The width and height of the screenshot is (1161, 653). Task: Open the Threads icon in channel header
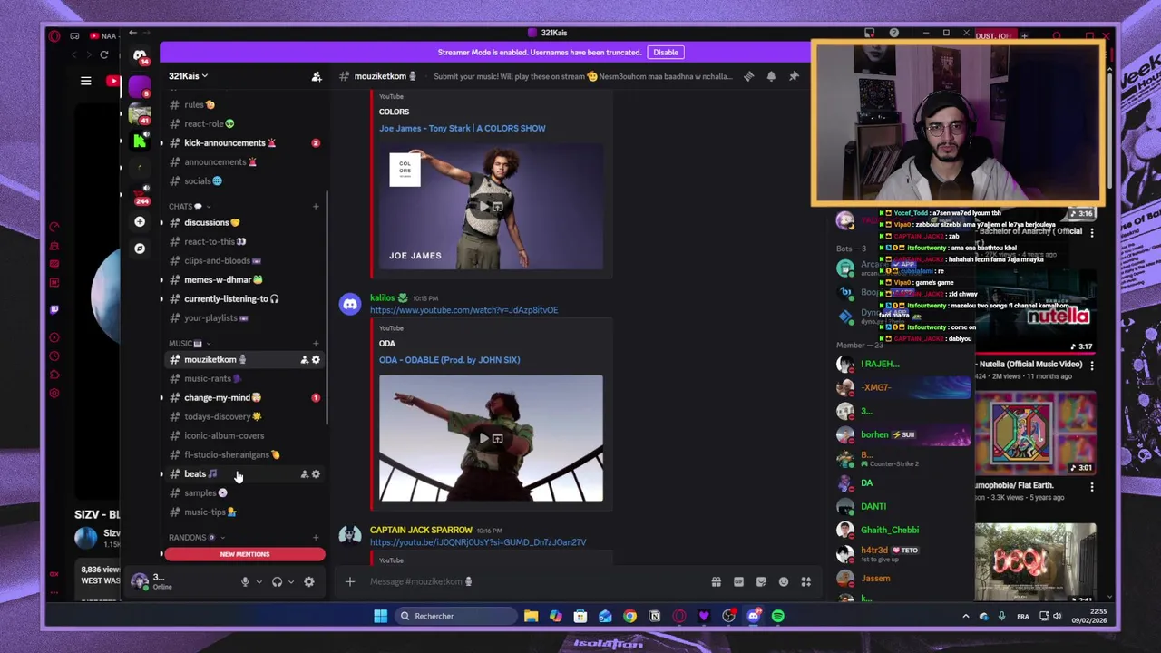749,76
